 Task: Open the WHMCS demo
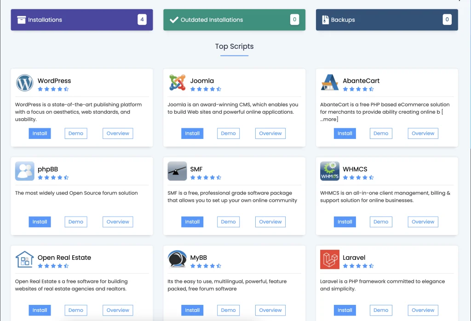[x=381, y=222]
